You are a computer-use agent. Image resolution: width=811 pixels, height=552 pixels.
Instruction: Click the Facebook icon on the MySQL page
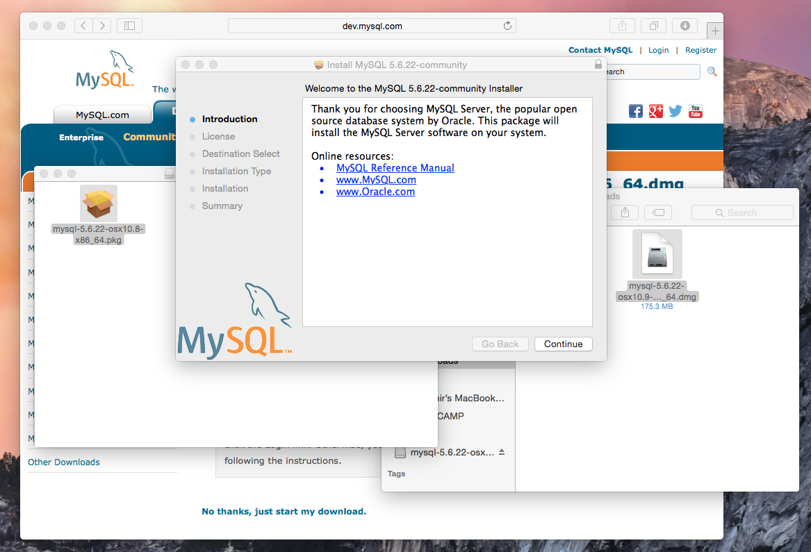click(635, 111)
